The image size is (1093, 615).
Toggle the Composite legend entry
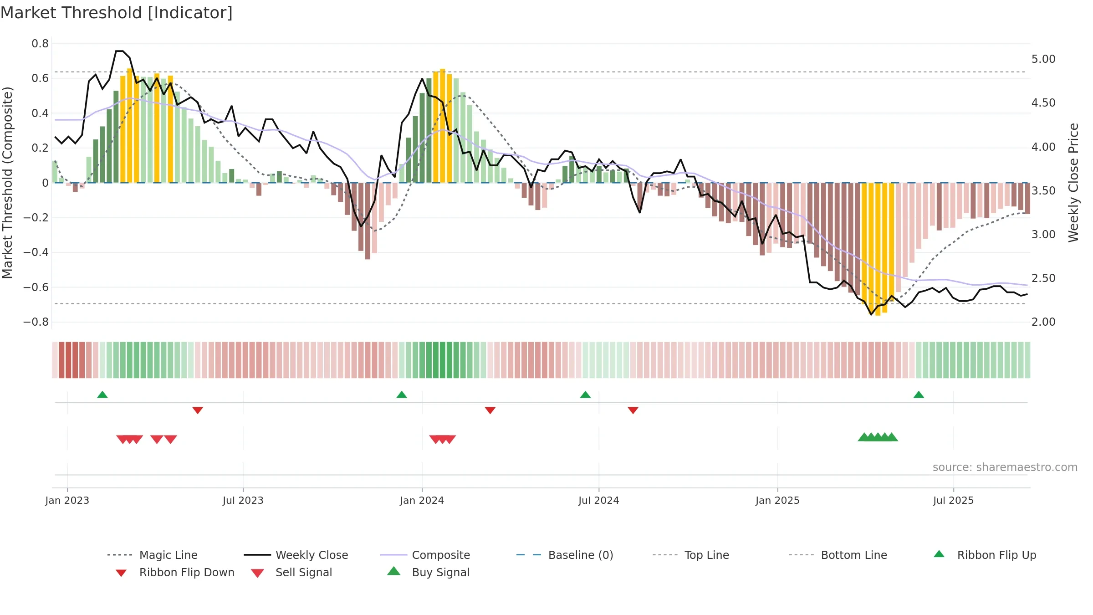click(425, 555)
